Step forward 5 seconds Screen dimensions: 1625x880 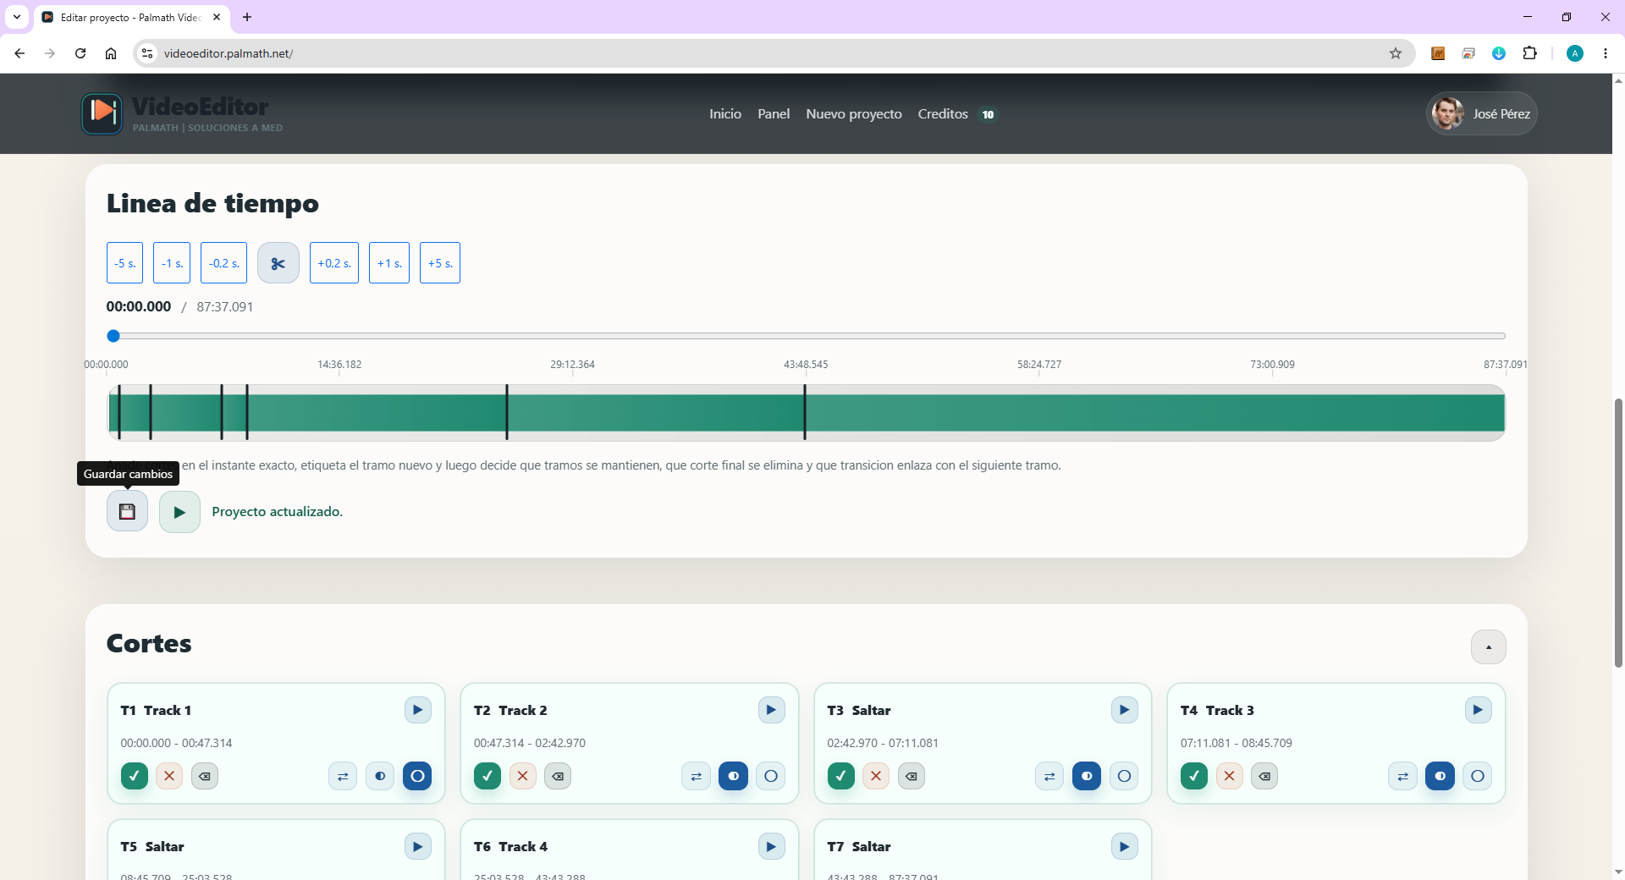click(440, 263)
